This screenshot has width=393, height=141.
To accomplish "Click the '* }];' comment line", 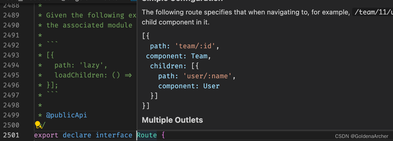I will coord(48,85).
